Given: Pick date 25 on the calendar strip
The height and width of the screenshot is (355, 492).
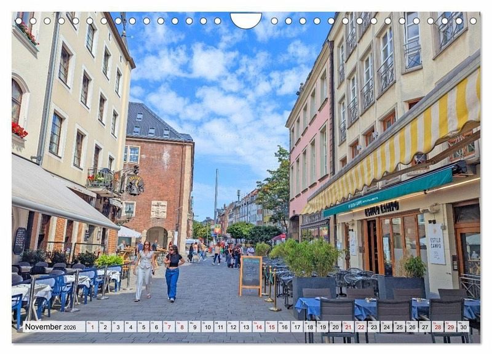Looking at the screenshot, I should [399, 327].
